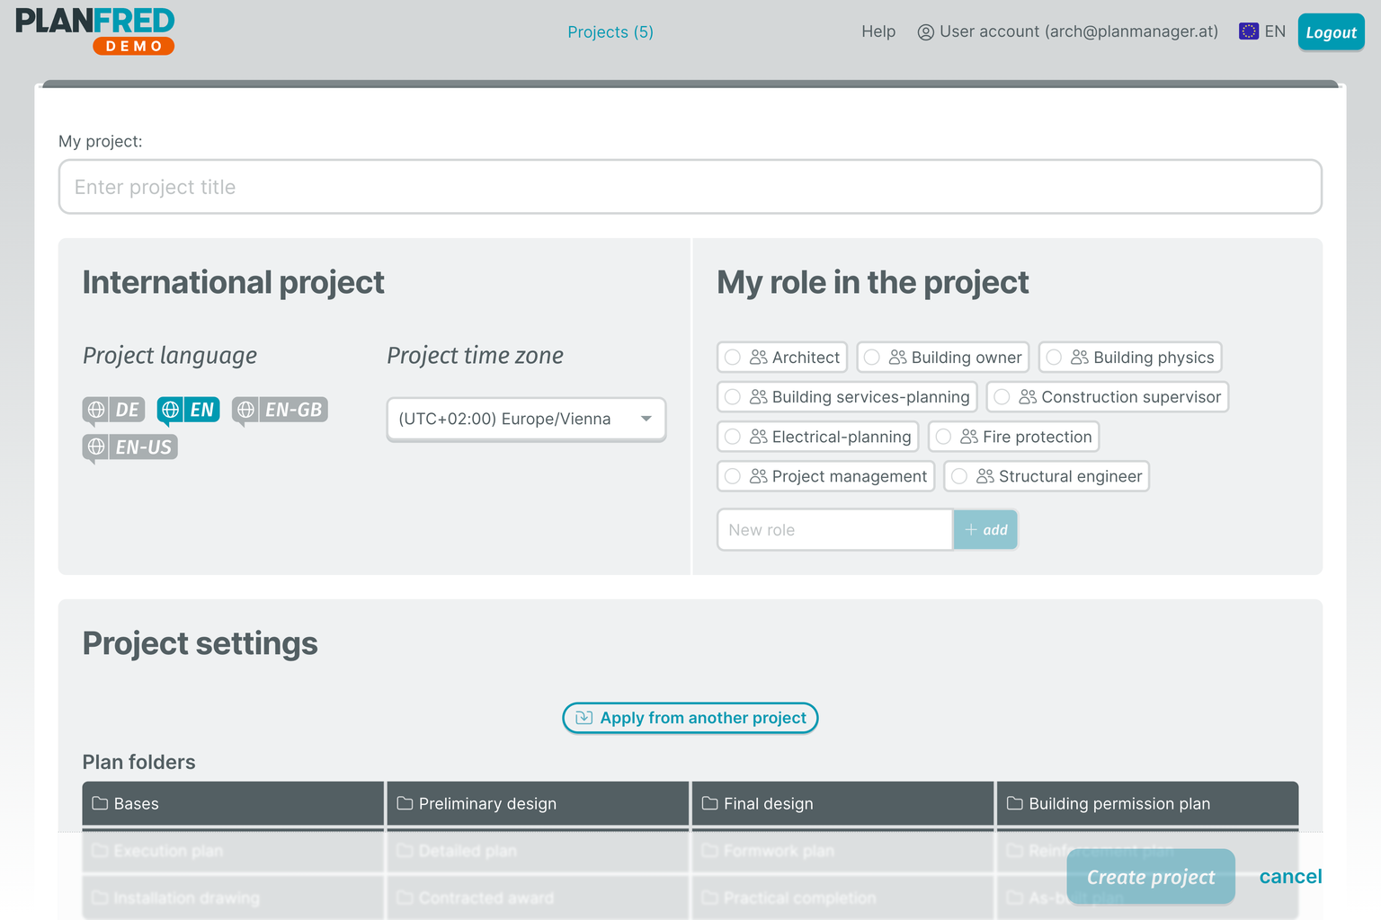Click the globe icon on EN-US language

(96, 447)
